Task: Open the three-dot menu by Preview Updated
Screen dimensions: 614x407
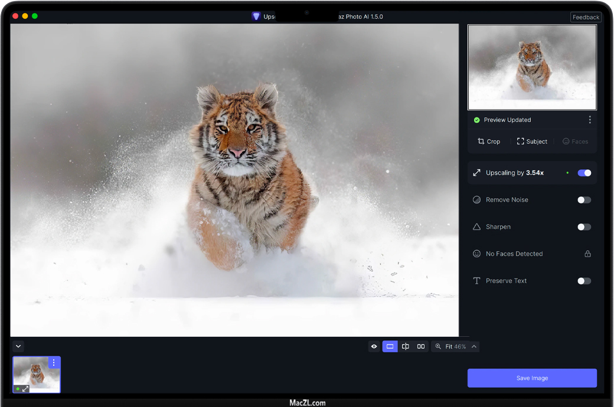Action: (x=589, y=120)
